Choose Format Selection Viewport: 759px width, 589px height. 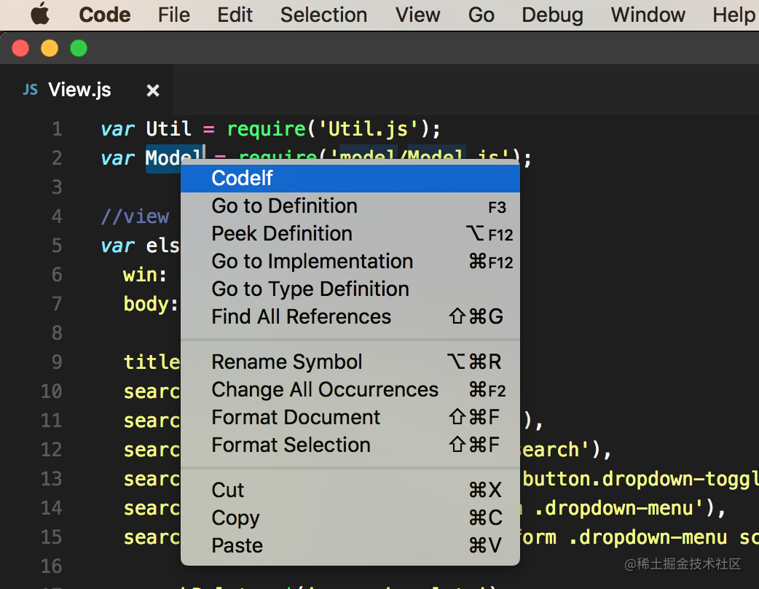click(350, 445)
